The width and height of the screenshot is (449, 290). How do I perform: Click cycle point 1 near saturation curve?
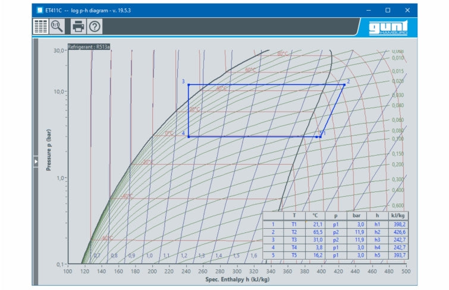tap(321, 137)
